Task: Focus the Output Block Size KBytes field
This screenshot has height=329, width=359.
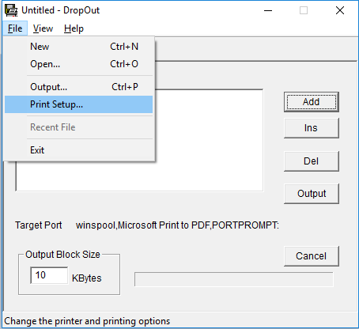Action: point(49,275)
